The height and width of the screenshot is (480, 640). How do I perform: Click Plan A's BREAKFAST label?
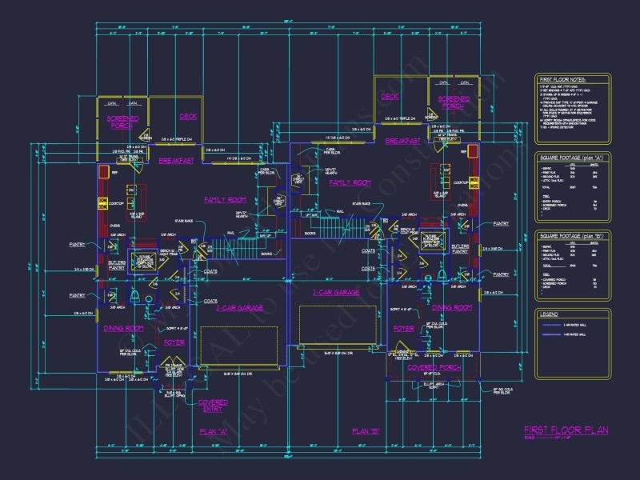coord(176,161)
